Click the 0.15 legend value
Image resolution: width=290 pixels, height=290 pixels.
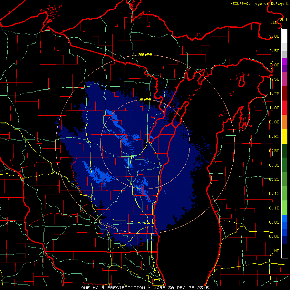click(274, 194)
